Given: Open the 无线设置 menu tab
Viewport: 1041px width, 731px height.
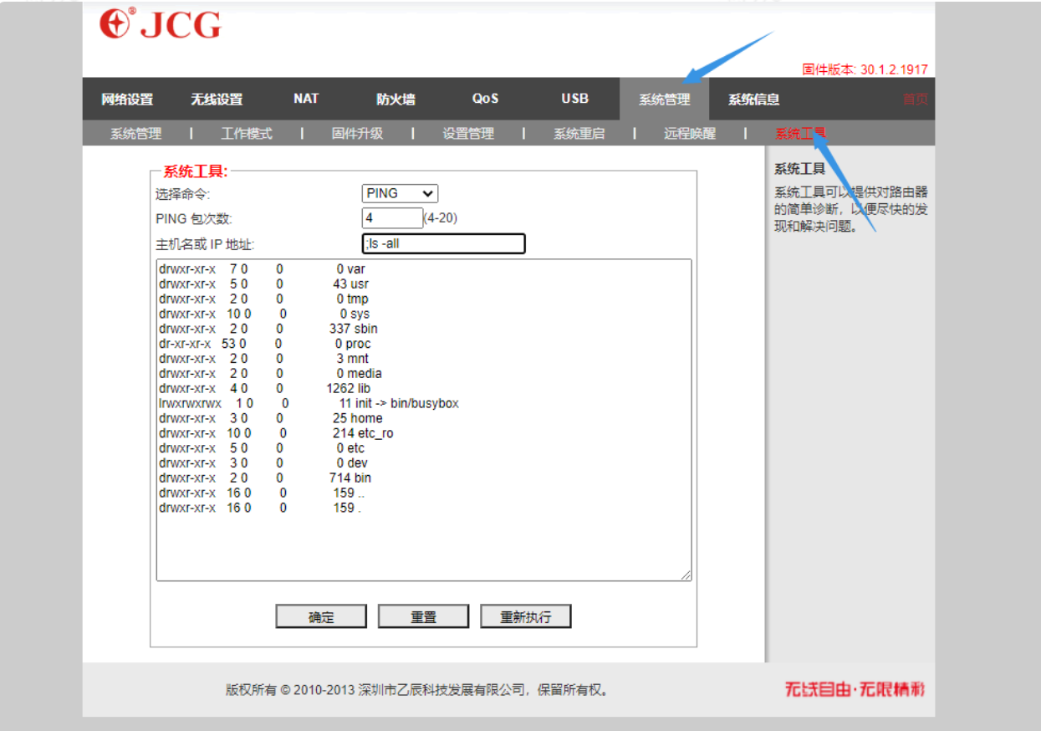Looking at the screenshot, I should [x=217, y=100].
